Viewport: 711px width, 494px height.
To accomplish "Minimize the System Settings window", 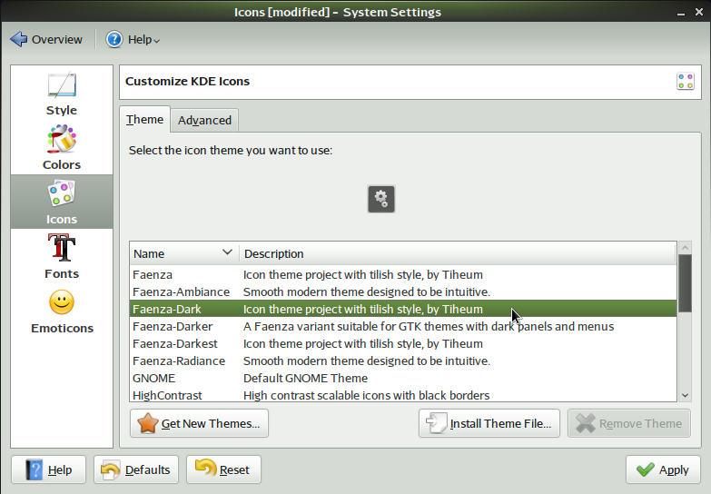I will (681, 13).
